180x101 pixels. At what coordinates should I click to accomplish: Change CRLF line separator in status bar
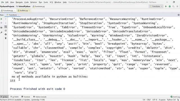pyautogui.click(x=149, y=100)
